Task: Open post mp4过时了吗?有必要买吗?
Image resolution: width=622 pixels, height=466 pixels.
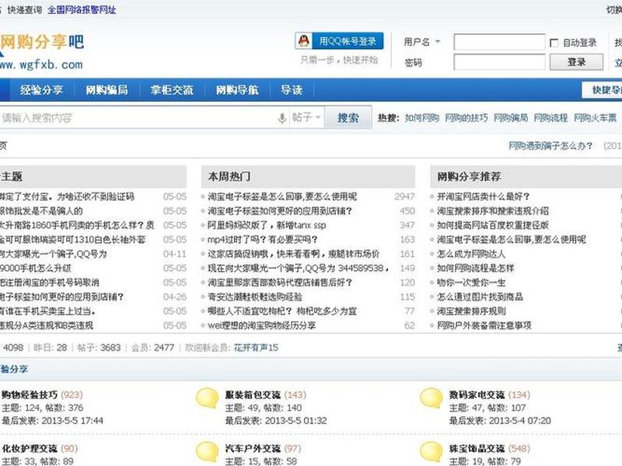Action: [262, 239]
